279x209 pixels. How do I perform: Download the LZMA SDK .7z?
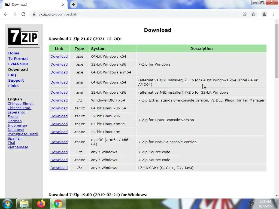(x=59, y=168)
